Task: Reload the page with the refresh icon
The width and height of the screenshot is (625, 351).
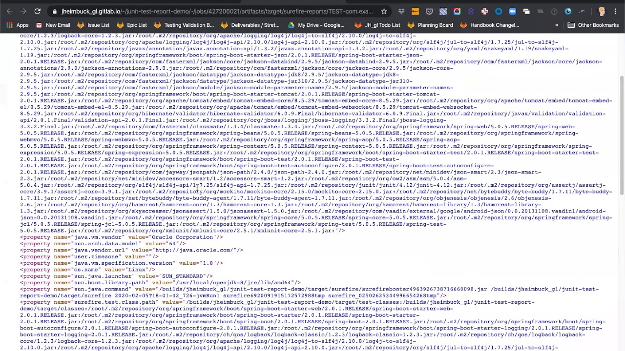Action: pyautogui.click(x=38, y=11)
